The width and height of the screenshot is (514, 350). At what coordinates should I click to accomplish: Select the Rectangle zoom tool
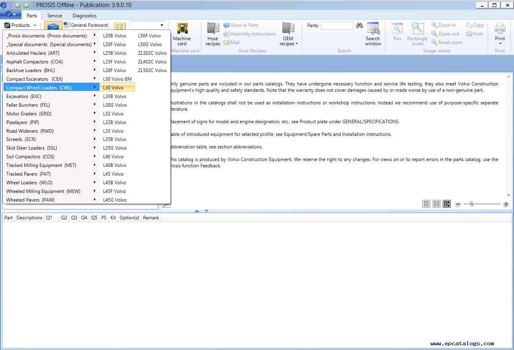[418, 34]
